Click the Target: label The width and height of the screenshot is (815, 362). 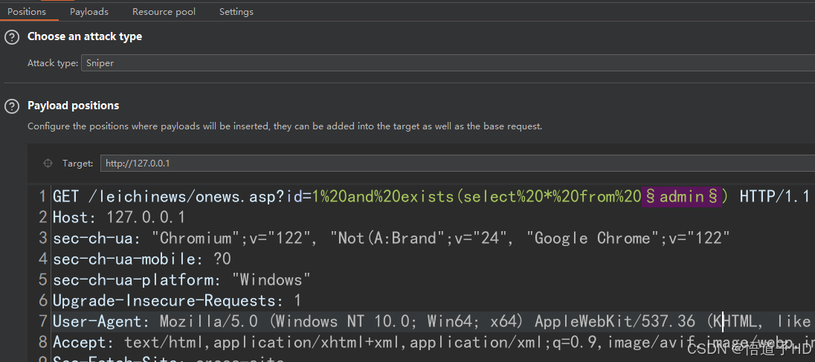(x=78, y=163)
